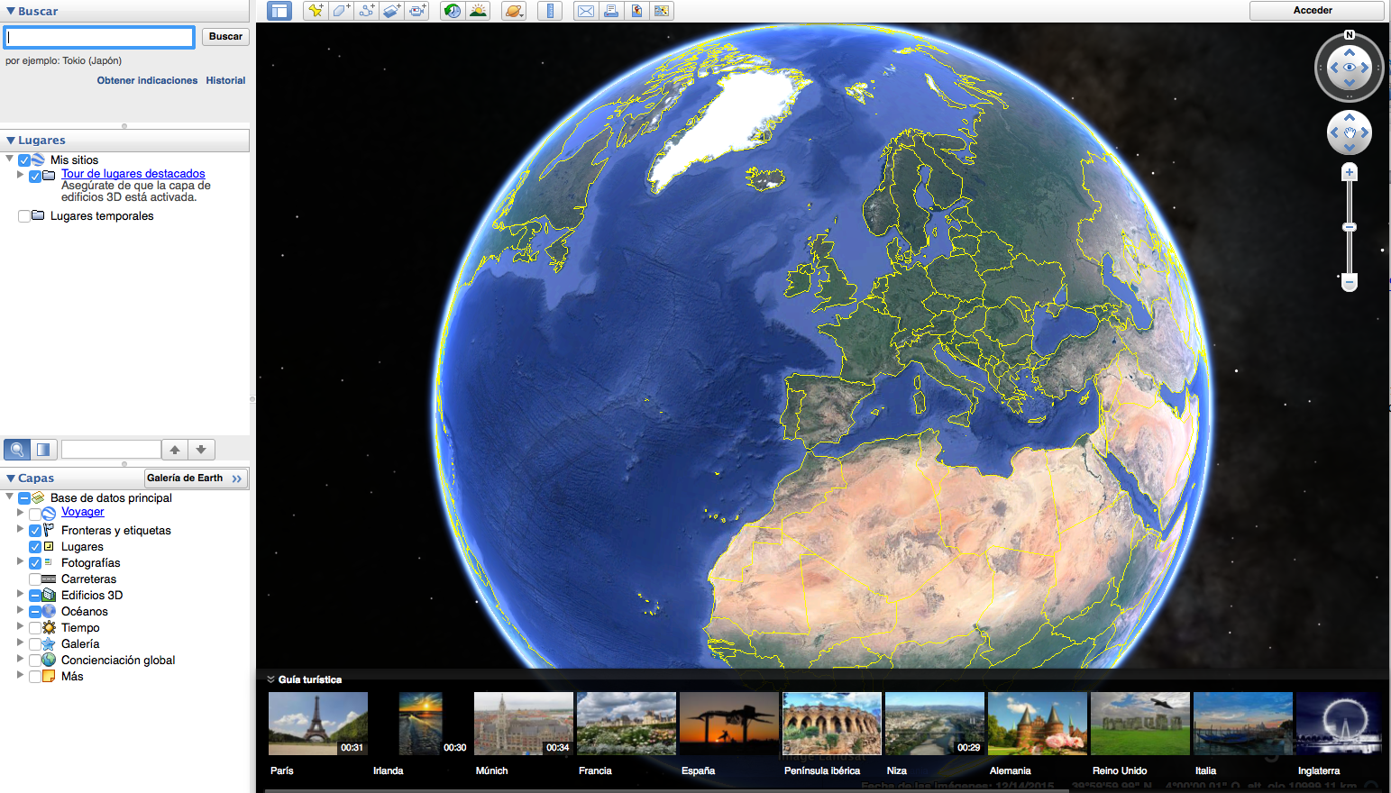View in Google Maps toolbar icon
Screen dimensions: 1391x793
pyautogui.click(x=662, y=11)
